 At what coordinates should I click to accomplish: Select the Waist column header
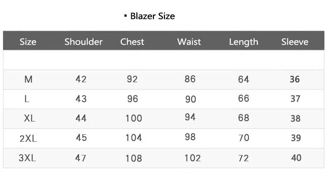189,42
